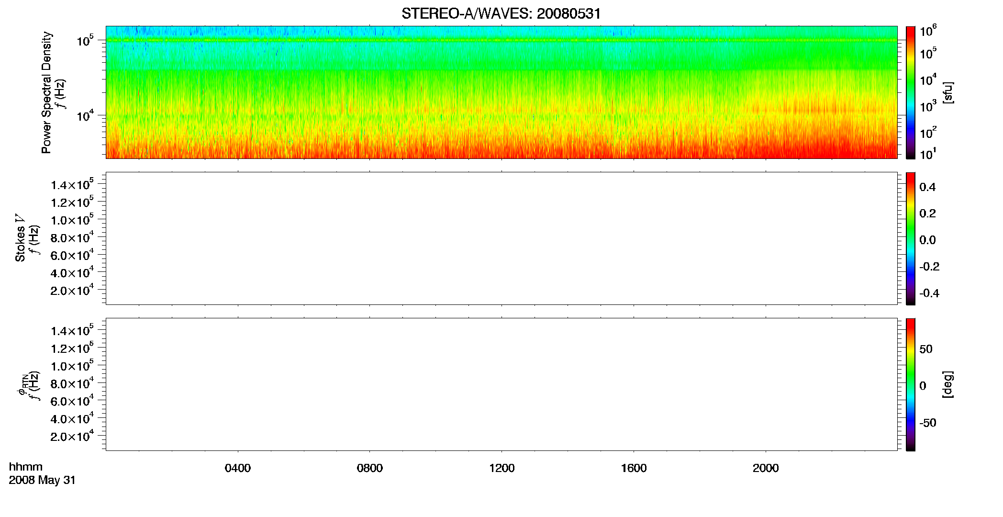Click the Stokes V color bar
The image size is (1003, 517).
pyautogui.click(x=911, y=238)
